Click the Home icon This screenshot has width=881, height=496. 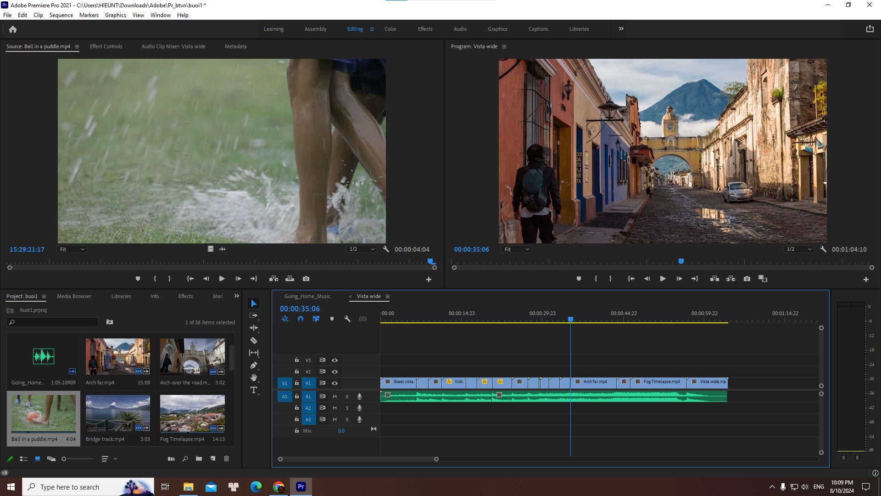(13, 29)
